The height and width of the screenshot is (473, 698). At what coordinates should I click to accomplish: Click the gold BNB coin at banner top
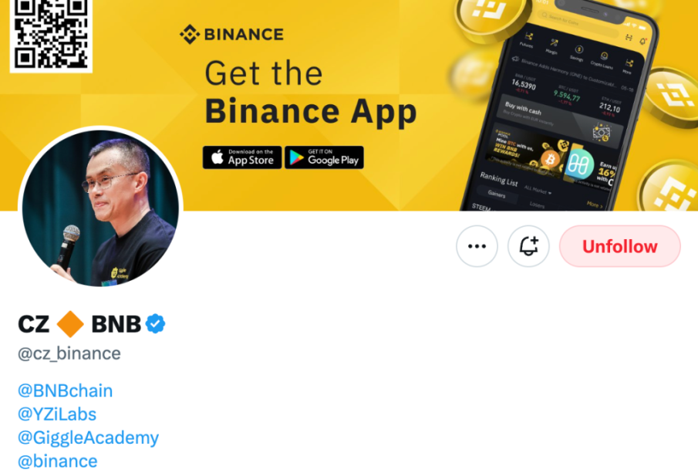(x=492, y=14)
